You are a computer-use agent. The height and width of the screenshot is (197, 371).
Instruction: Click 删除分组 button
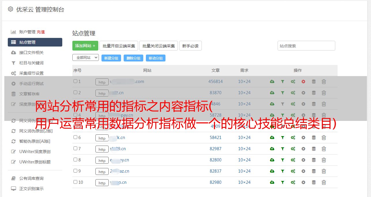tap(133, 58)
